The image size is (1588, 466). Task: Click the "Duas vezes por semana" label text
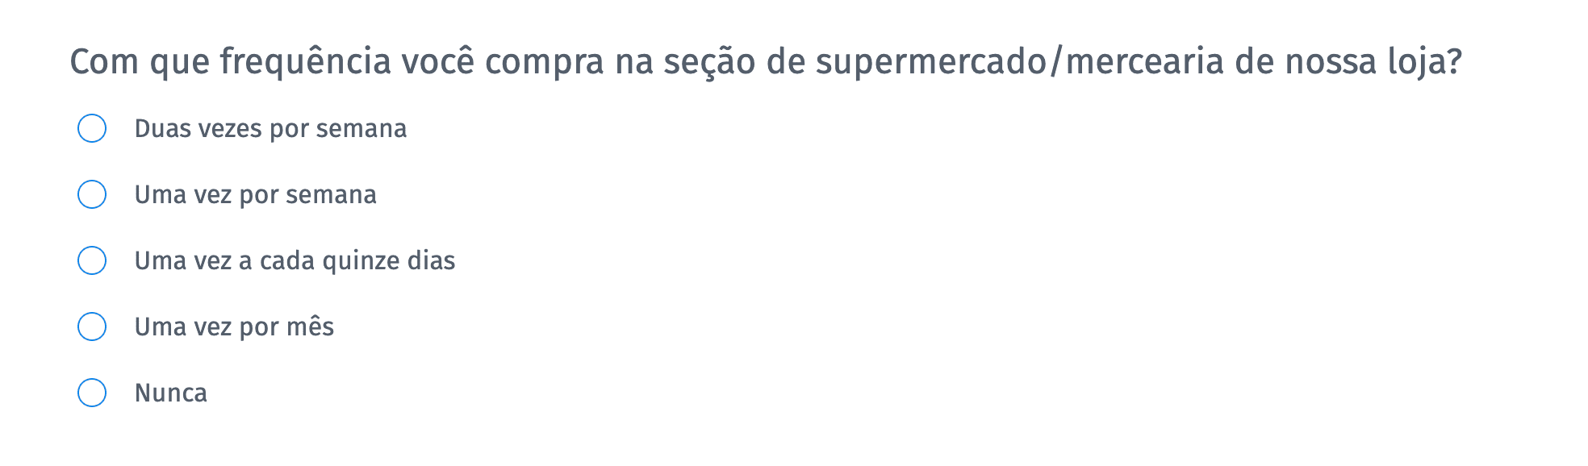(x=271, y=127)
